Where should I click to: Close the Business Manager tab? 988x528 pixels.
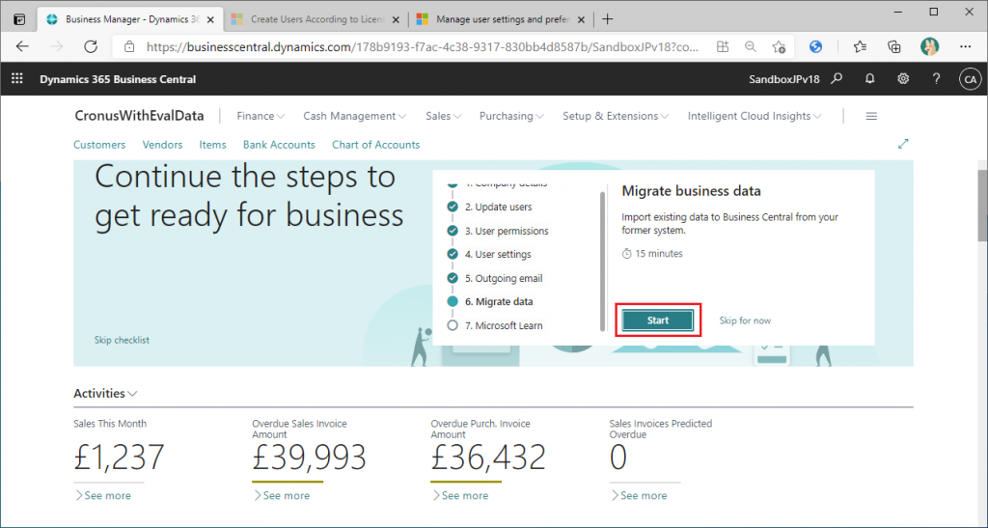pos(210,19)
